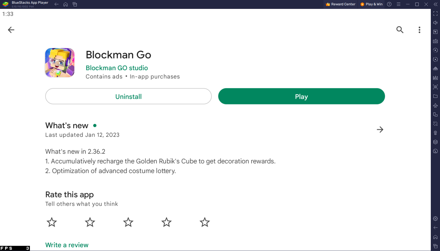
Task: Open the Reward Center tab
Action: pyautogui.click(x=340, y=4)
